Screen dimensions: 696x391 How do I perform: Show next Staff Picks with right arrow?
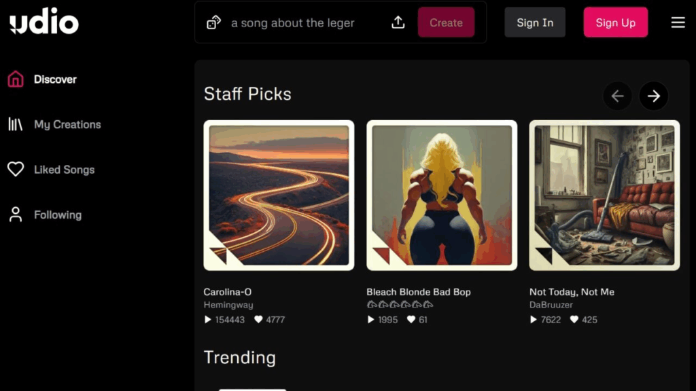pyautogui.click(x=653, y=96)
